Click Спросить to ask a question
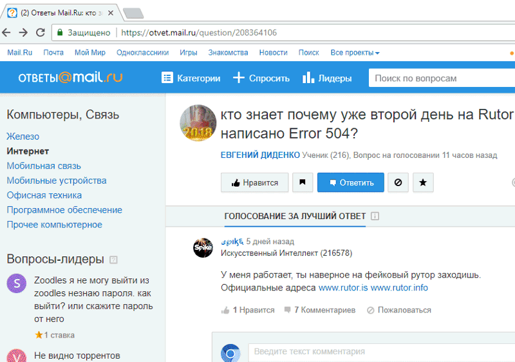This screenshot has width=515, height=362. click(261, 78)
